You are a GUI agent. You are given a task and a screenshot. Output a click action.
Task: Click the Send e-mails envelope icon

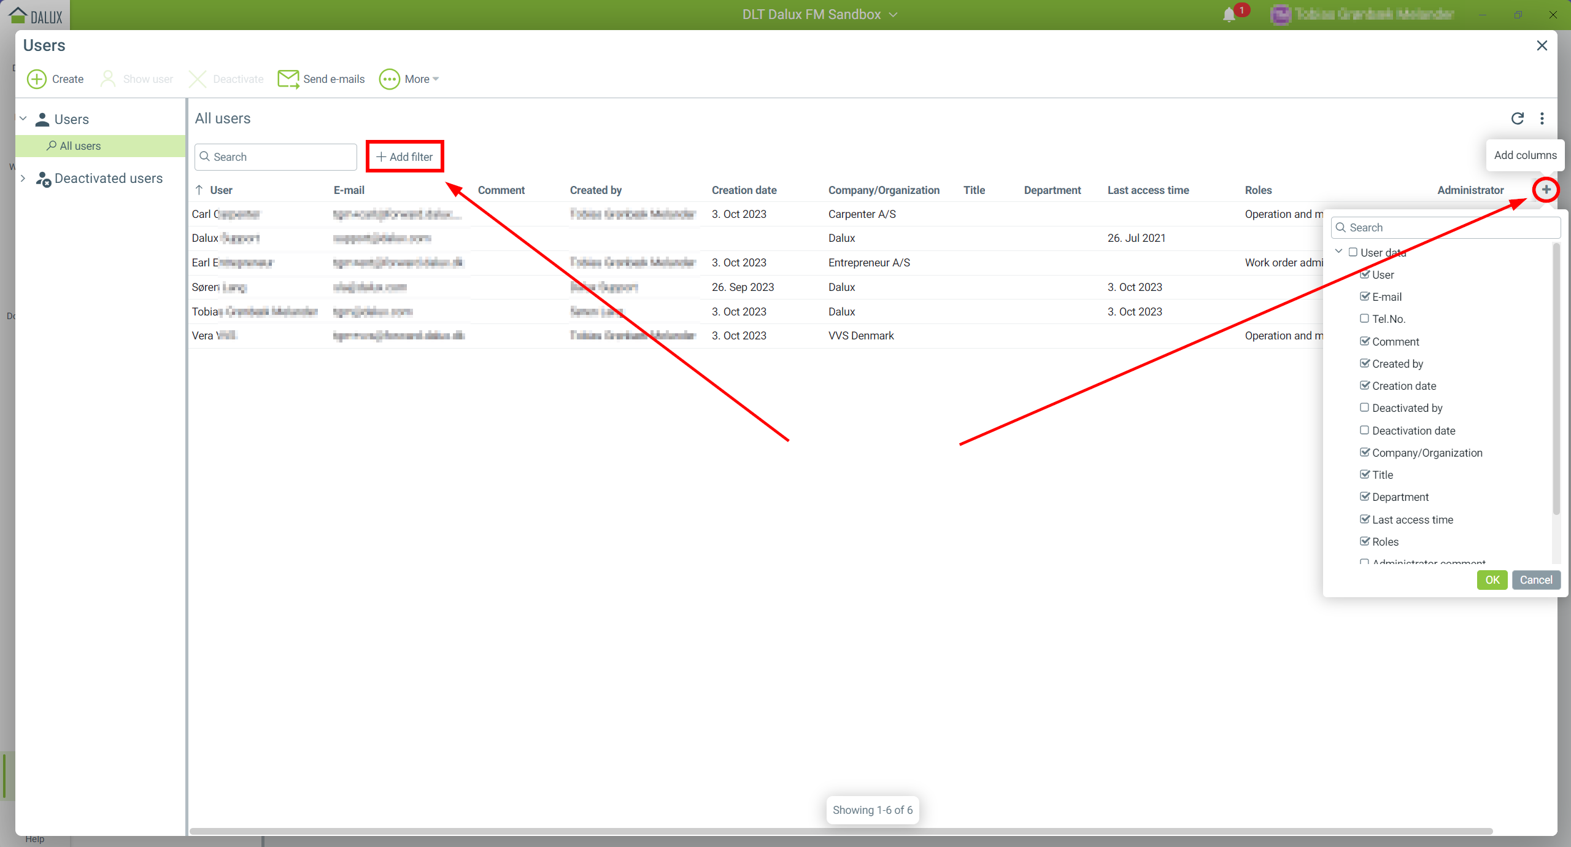[x=288, y=79]
